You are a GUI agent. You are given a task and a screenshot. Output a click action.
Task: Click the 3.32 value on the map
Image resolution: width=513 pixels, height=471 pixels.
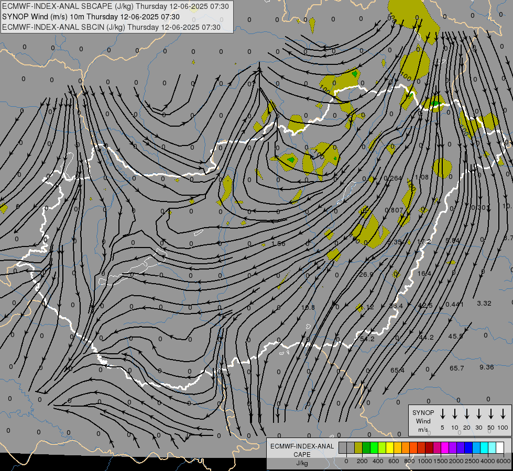pos(484,304)
